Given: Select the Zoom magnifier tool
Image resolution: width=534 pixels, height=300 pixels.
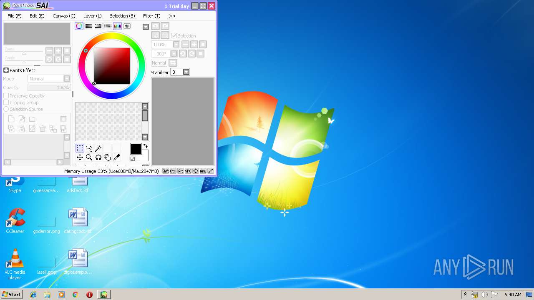Looking at the screenshot, I should point(89,157).
